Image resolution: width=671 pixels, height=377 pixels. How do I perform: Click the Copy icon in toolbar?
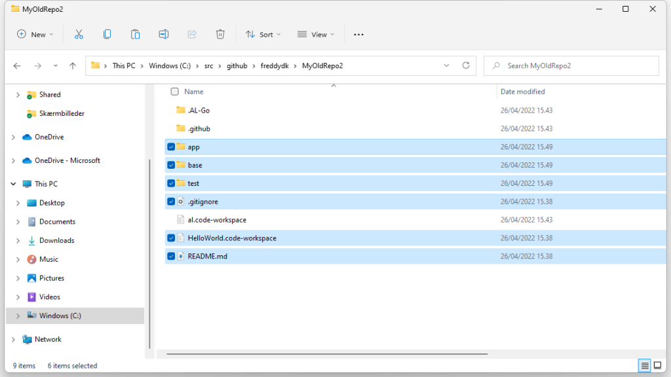pyautogui.click(x=107, y=34)
